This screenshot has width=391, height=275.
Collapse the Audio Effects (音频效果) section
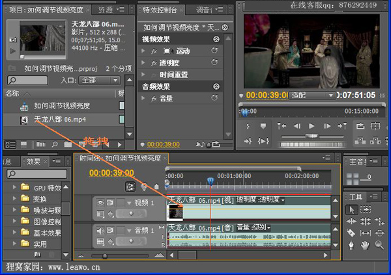[216, 86]
